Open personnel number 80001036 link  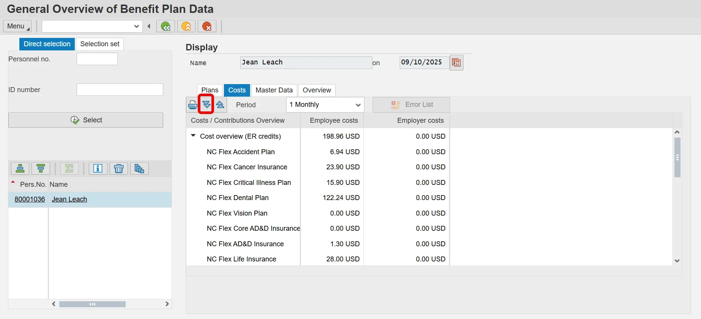click(30, 199)
